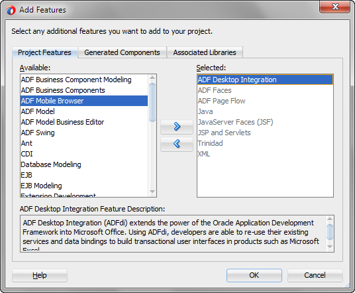Select ADF Swing in Available list

click(84, 133)
